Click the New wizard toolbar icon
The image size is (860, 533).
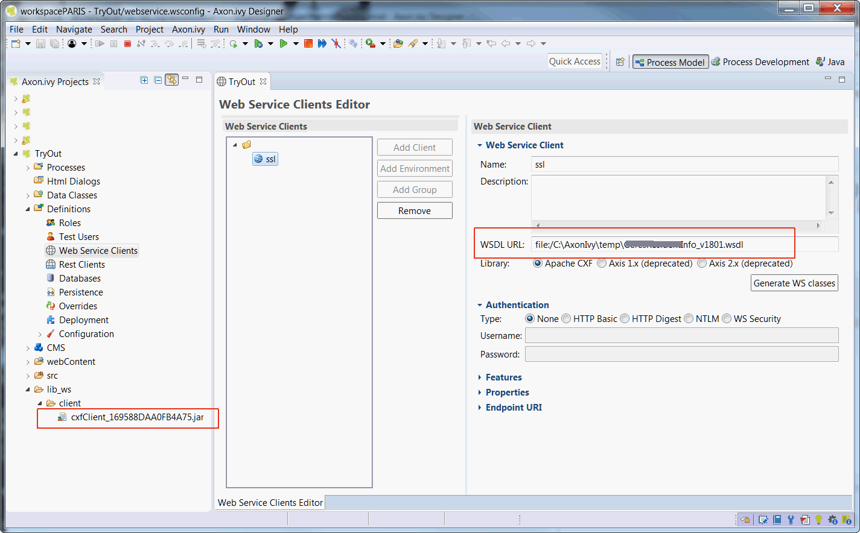click(x=16, y=43)
